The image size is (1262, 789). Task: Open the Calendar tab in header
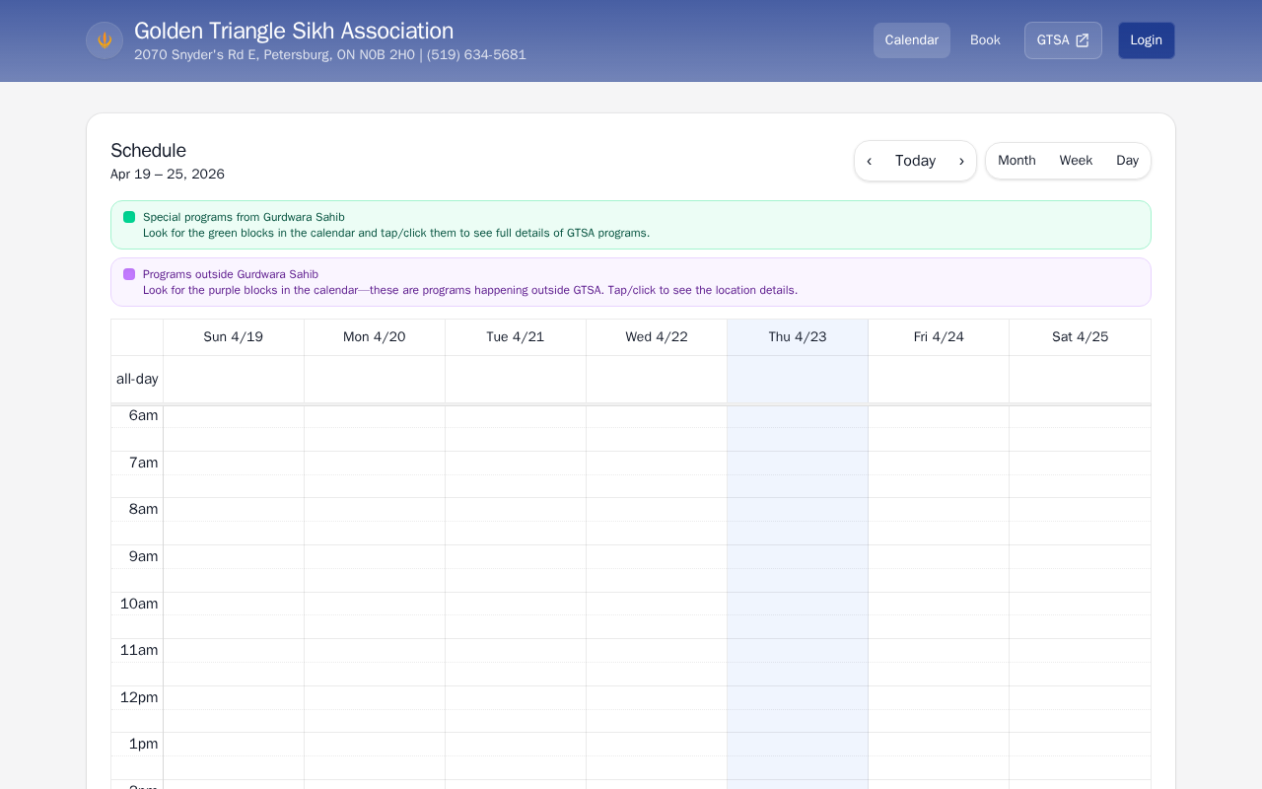click(911, 40)
